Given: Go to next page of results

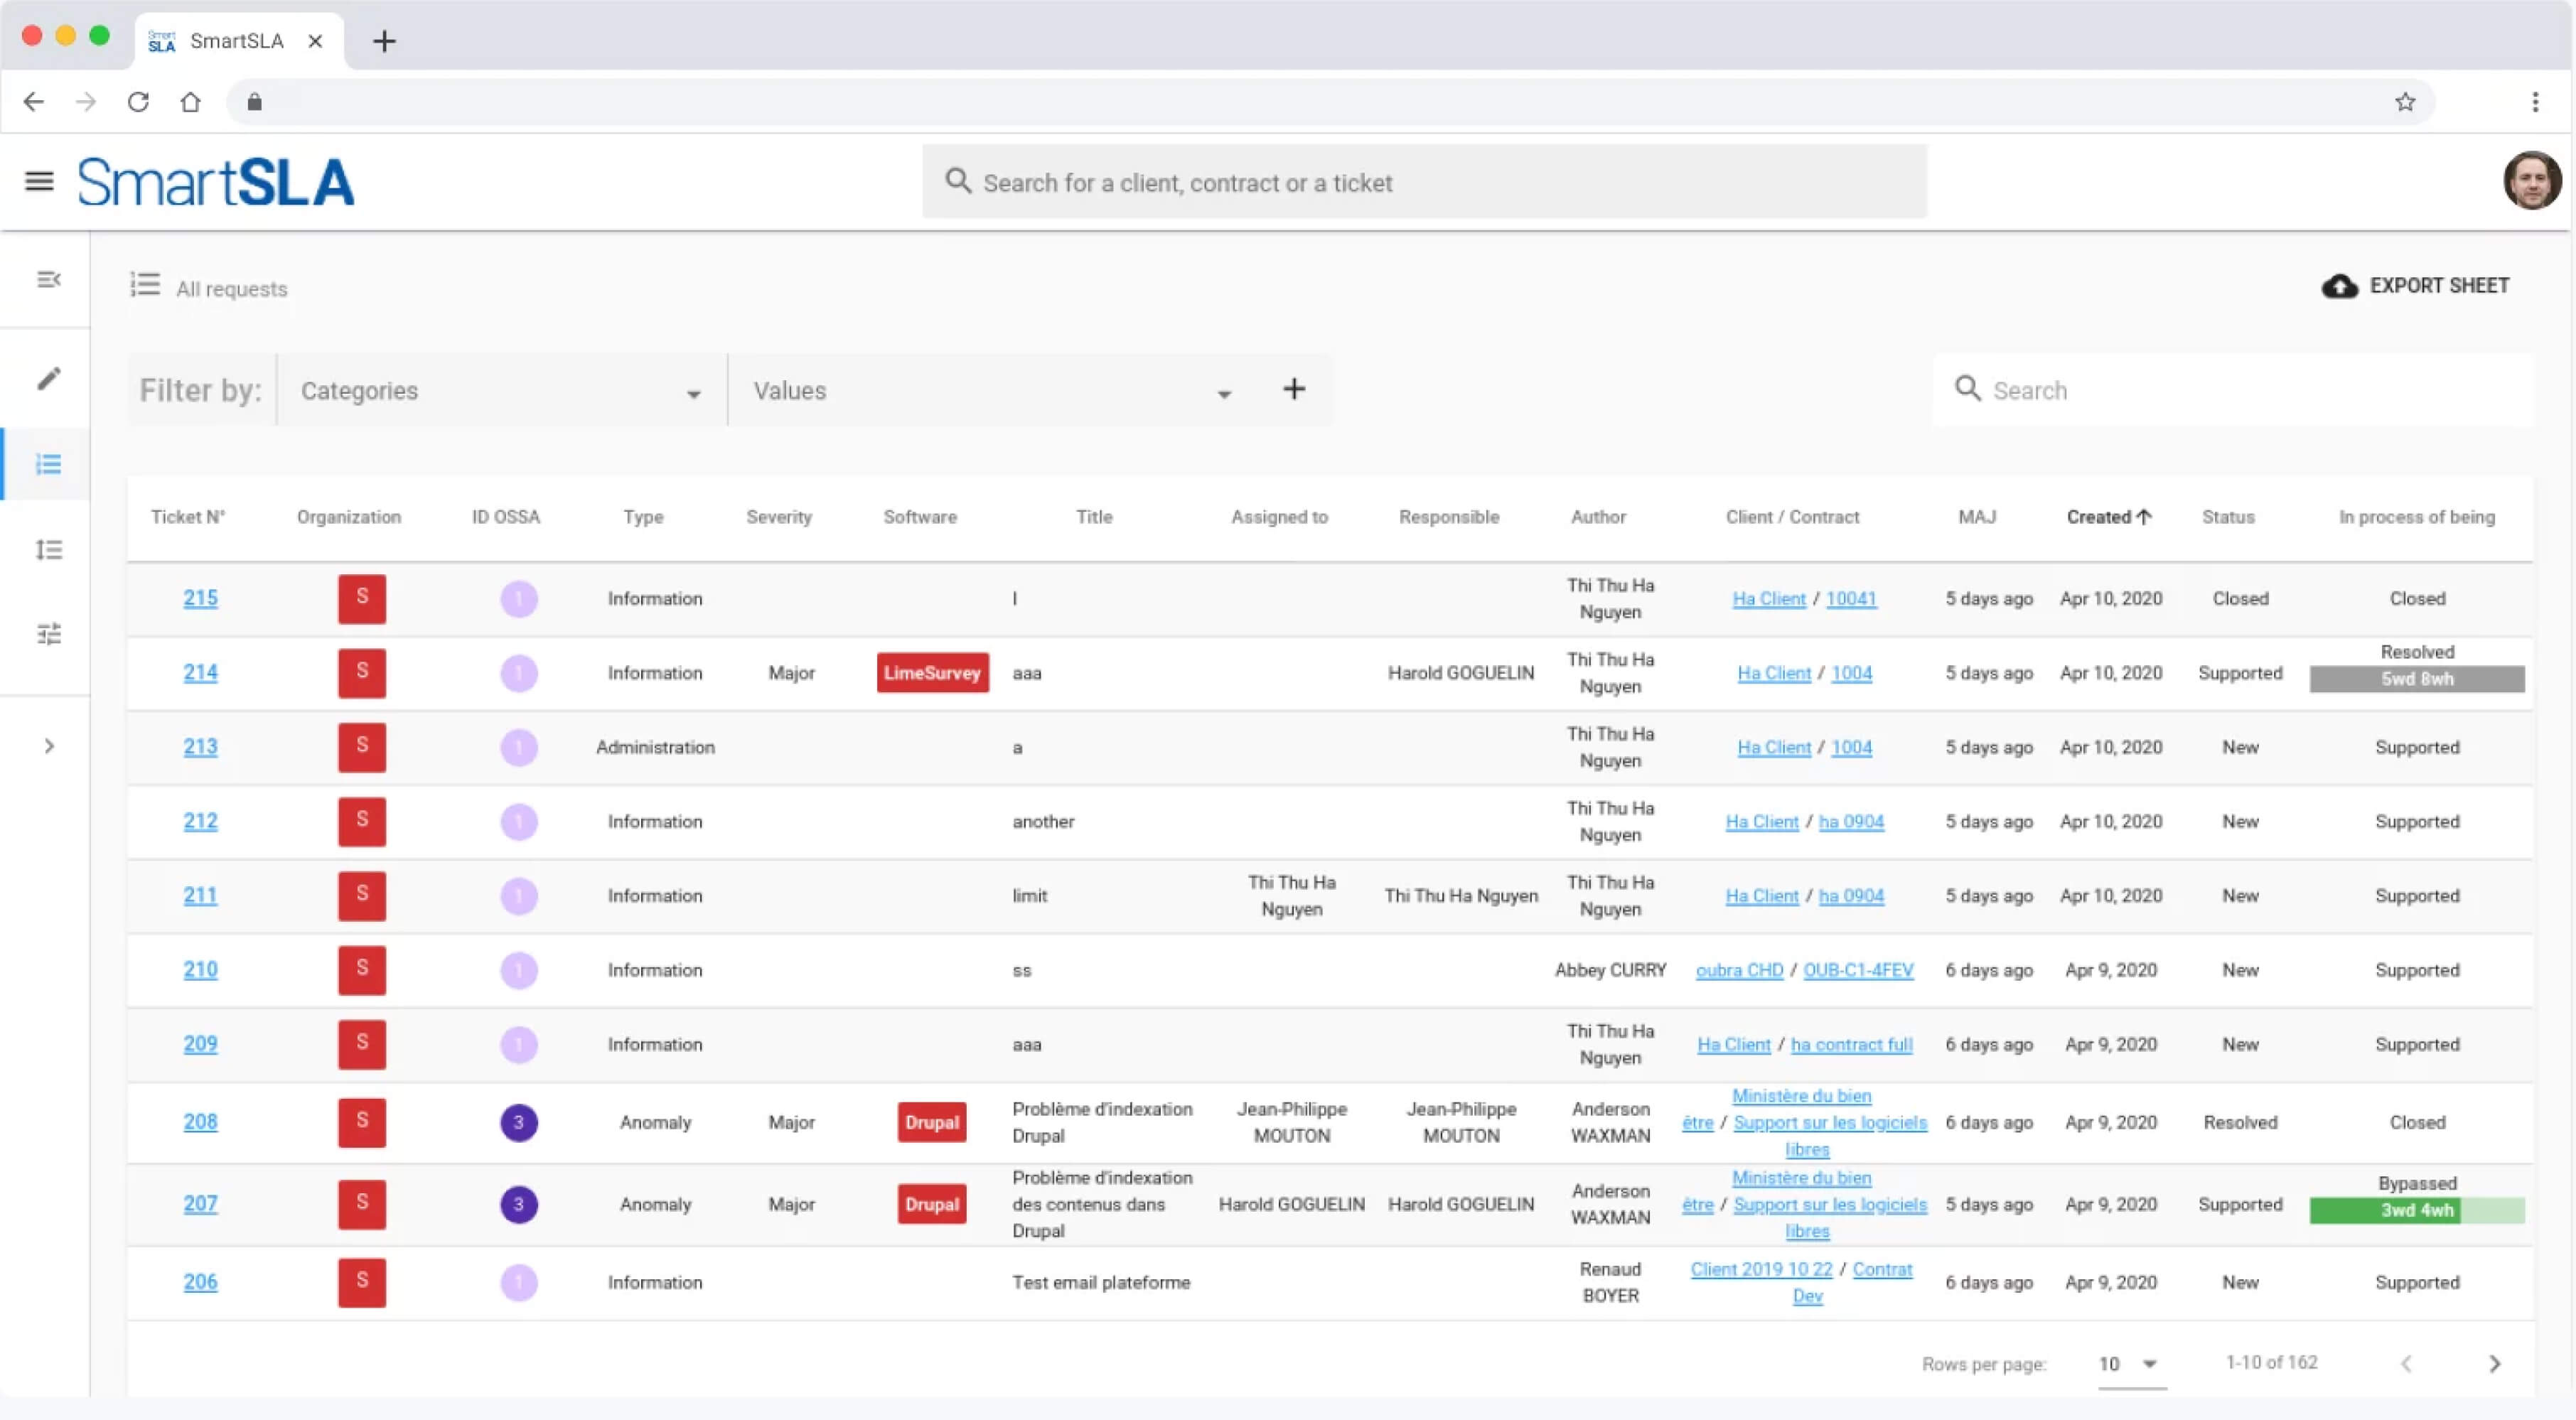Looking at the screenshot, I should pyautogui.click(x=2494, y=1364).
